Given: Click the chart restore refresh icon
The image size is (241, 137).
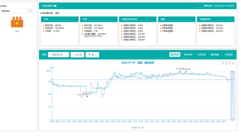Looking at the screenshot, I should pyautogui.click(x=230, y=63).
